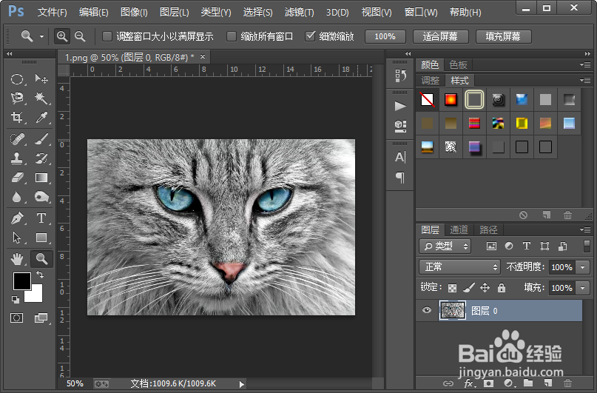This screenshot has height=393, width=597.
Task: Select the Zoom tool in toolbox
Action: click(41, 259)
